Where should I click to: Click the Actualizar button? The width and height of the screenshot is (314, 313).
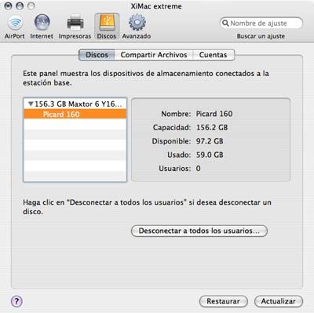coord(279,301)
